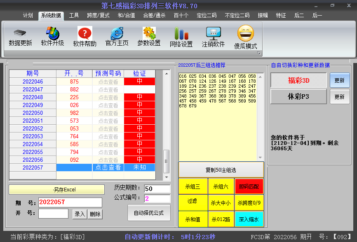The height and width of the screenshot is (242, 357).
Task: Switch to 跨度/复式 tab
Action: pyautogui.click(x=99, y=16)
